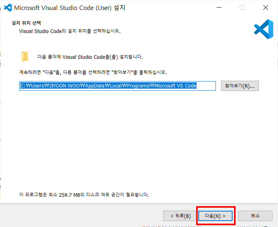Go back with the 뒤로(B) button

click(180, 216)
